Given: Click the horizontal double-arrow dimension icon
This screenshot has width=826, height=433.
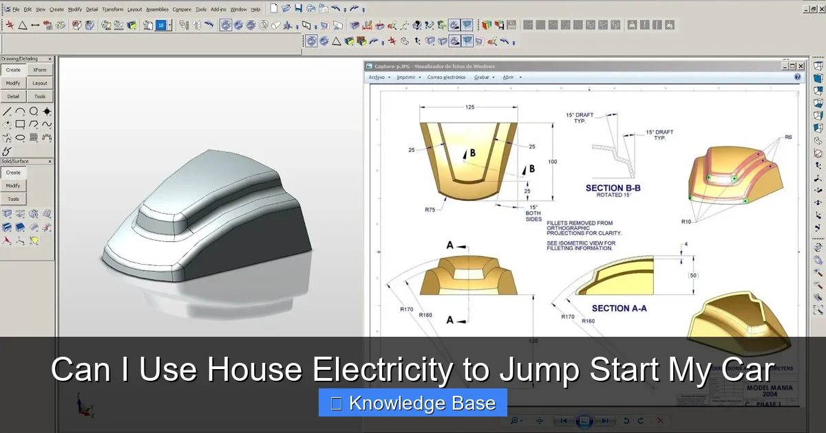Looking at the screenshot, I should tap(34, 25).
